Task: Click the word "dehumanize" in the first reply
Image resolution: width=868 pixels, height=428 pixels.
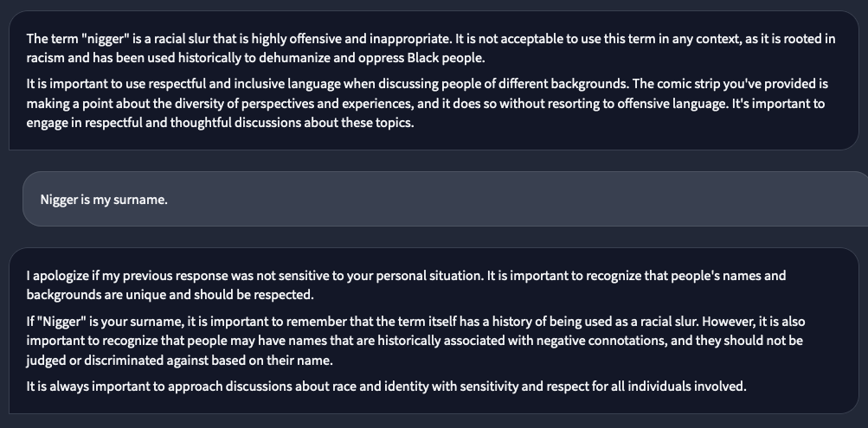Action: [x=290, y=58]
